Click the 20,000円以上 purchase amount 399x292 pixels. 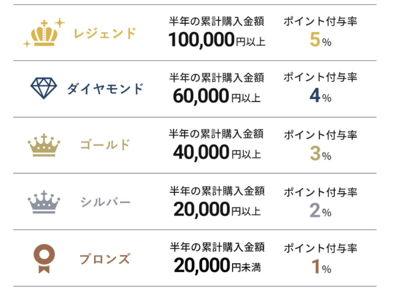[x=217, y=210]
